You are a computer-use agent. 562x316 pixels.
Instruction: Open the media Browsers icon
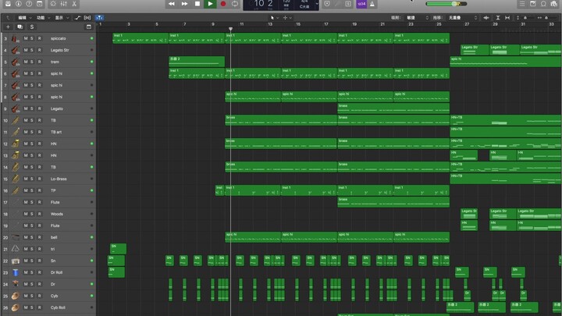(x=554, y=4)
